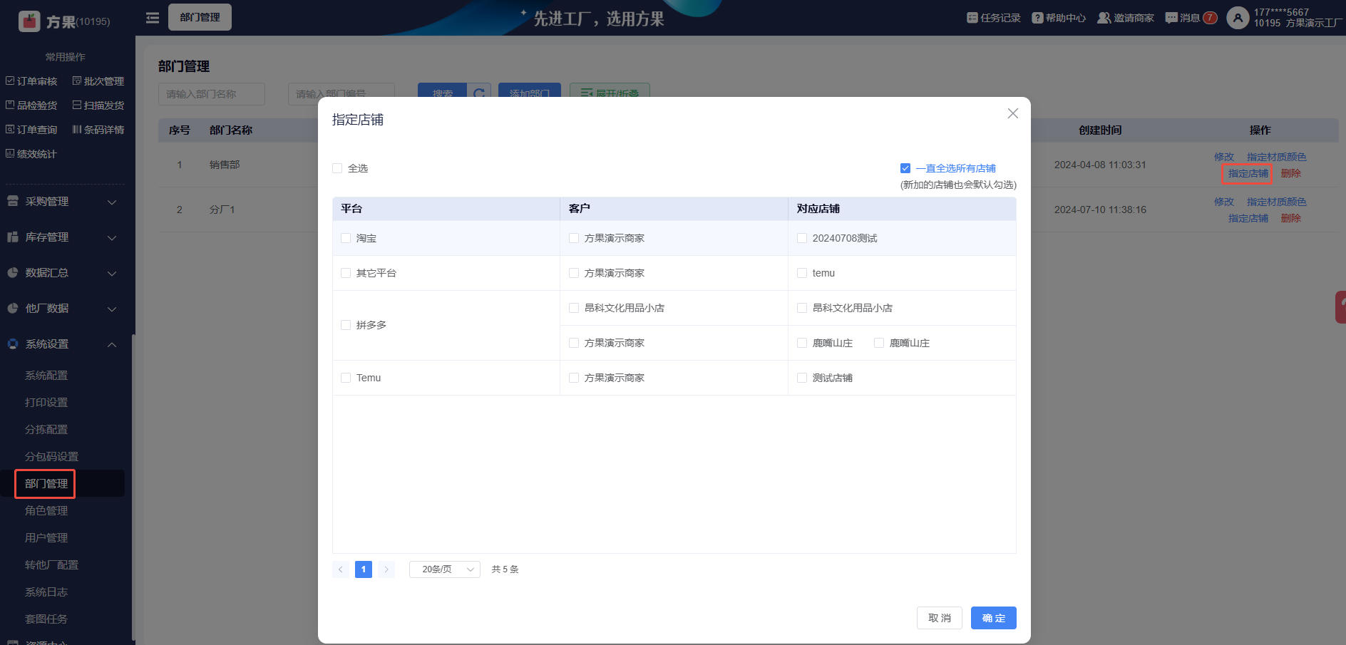Click page number 1 in pagination
Image resolution: width=1346 pixels, height=645 pixels.
[x=364, y=569]
